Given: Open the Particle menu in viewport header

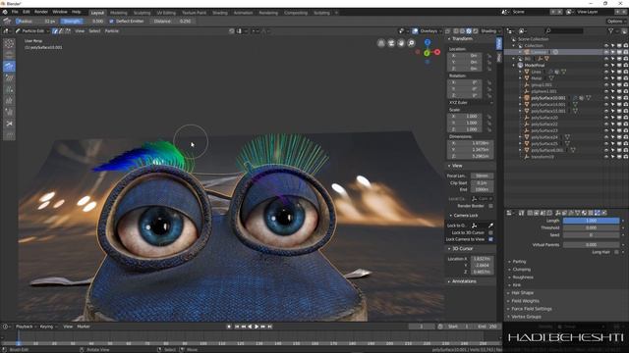Looking at the screenshot, I should point(111,30).
